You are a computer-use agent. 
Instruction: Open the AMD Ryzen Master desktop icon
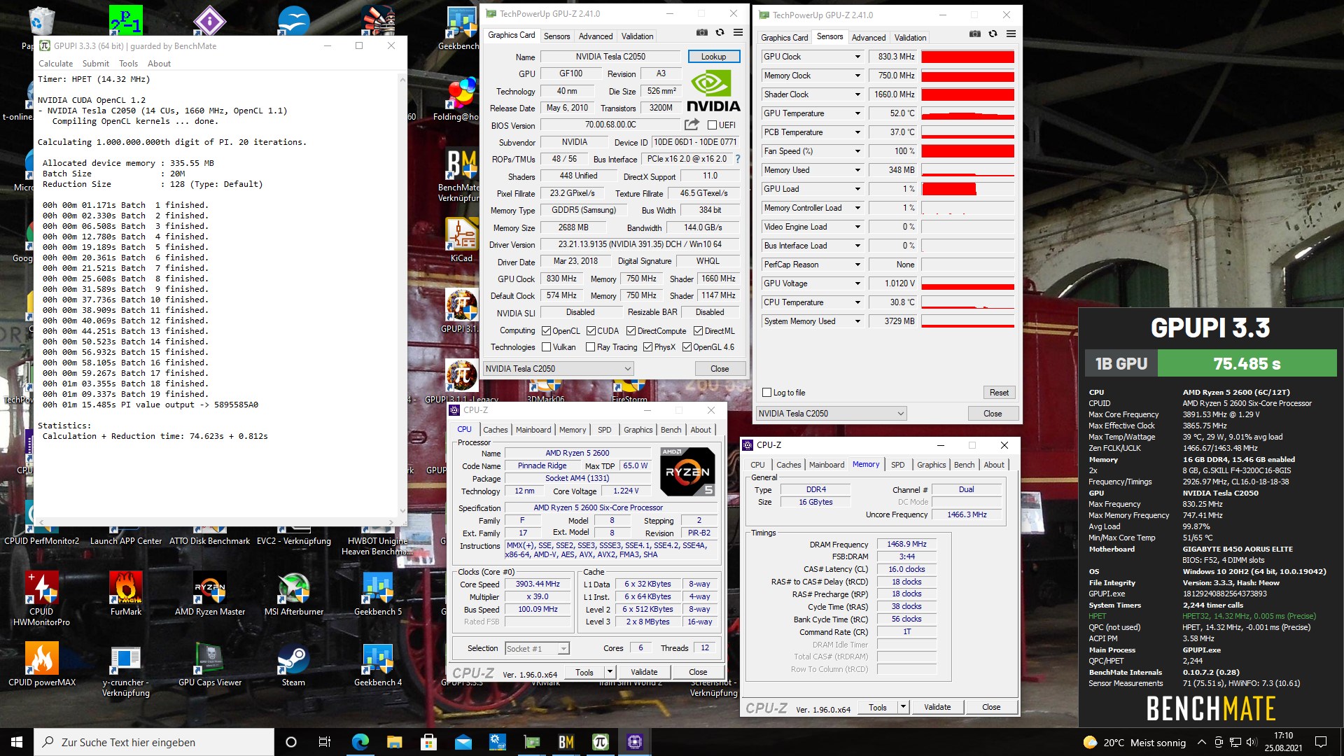pos(210,594)
